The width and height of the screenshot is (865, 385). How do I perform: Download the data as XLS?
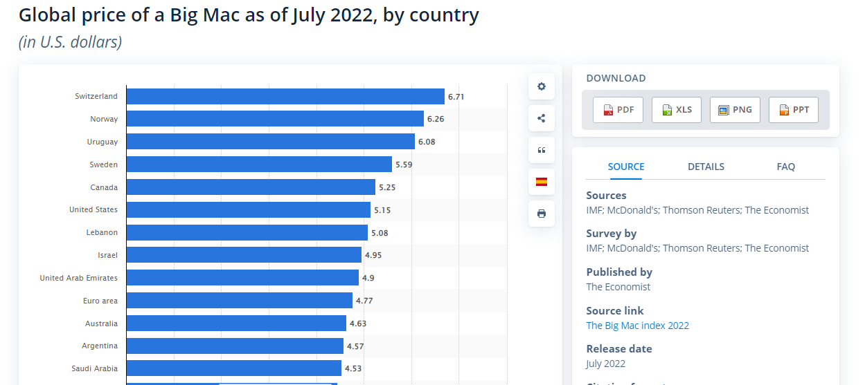[x=677, y=110]
